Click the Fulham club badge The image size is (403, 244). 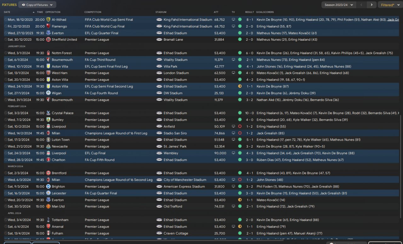(48, 234)
